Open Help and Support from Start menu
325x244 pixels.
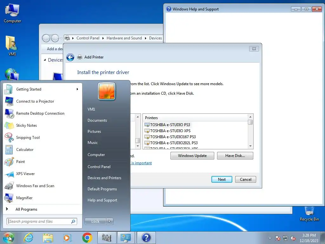coord(103,200)
